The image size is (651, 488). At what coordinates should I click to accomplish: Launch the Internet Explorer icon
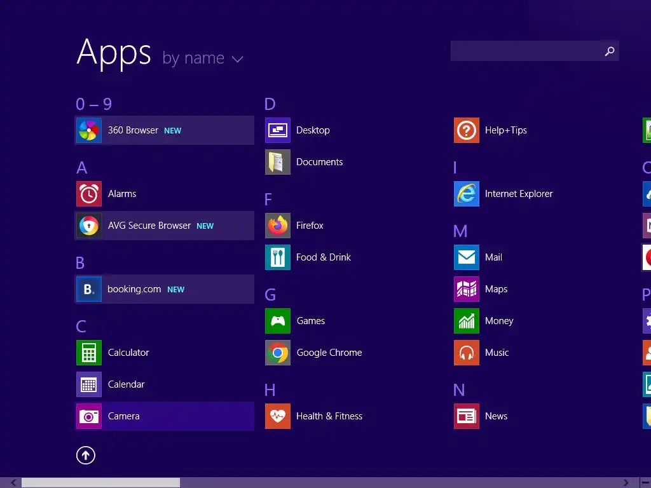click(467, 194)
